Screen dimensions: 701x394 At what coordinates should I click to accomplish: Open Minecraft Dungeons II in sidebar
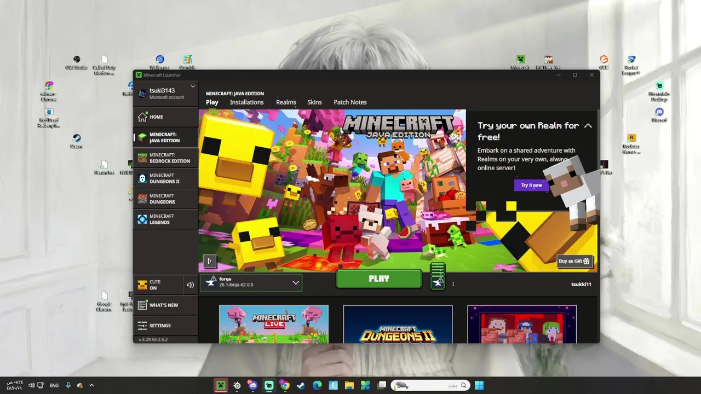pyautogui.click(x=165, y=178)
